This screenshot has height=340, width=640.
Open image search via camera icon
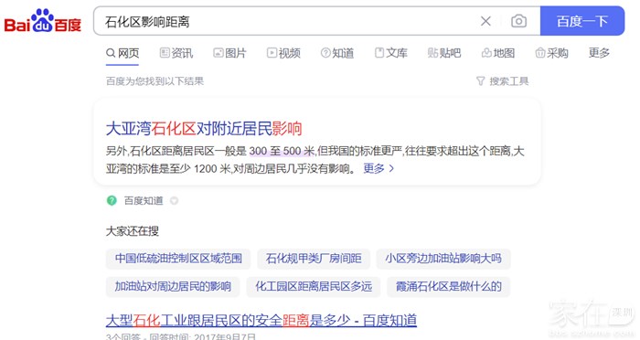pyautogui.click(x=518, y=21)
